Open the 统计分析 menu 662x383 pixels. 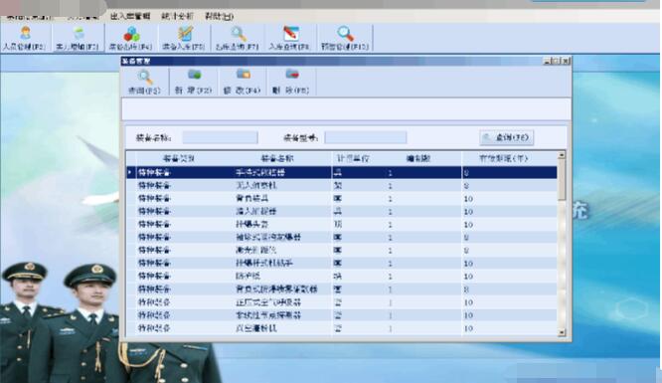[177, 16]
